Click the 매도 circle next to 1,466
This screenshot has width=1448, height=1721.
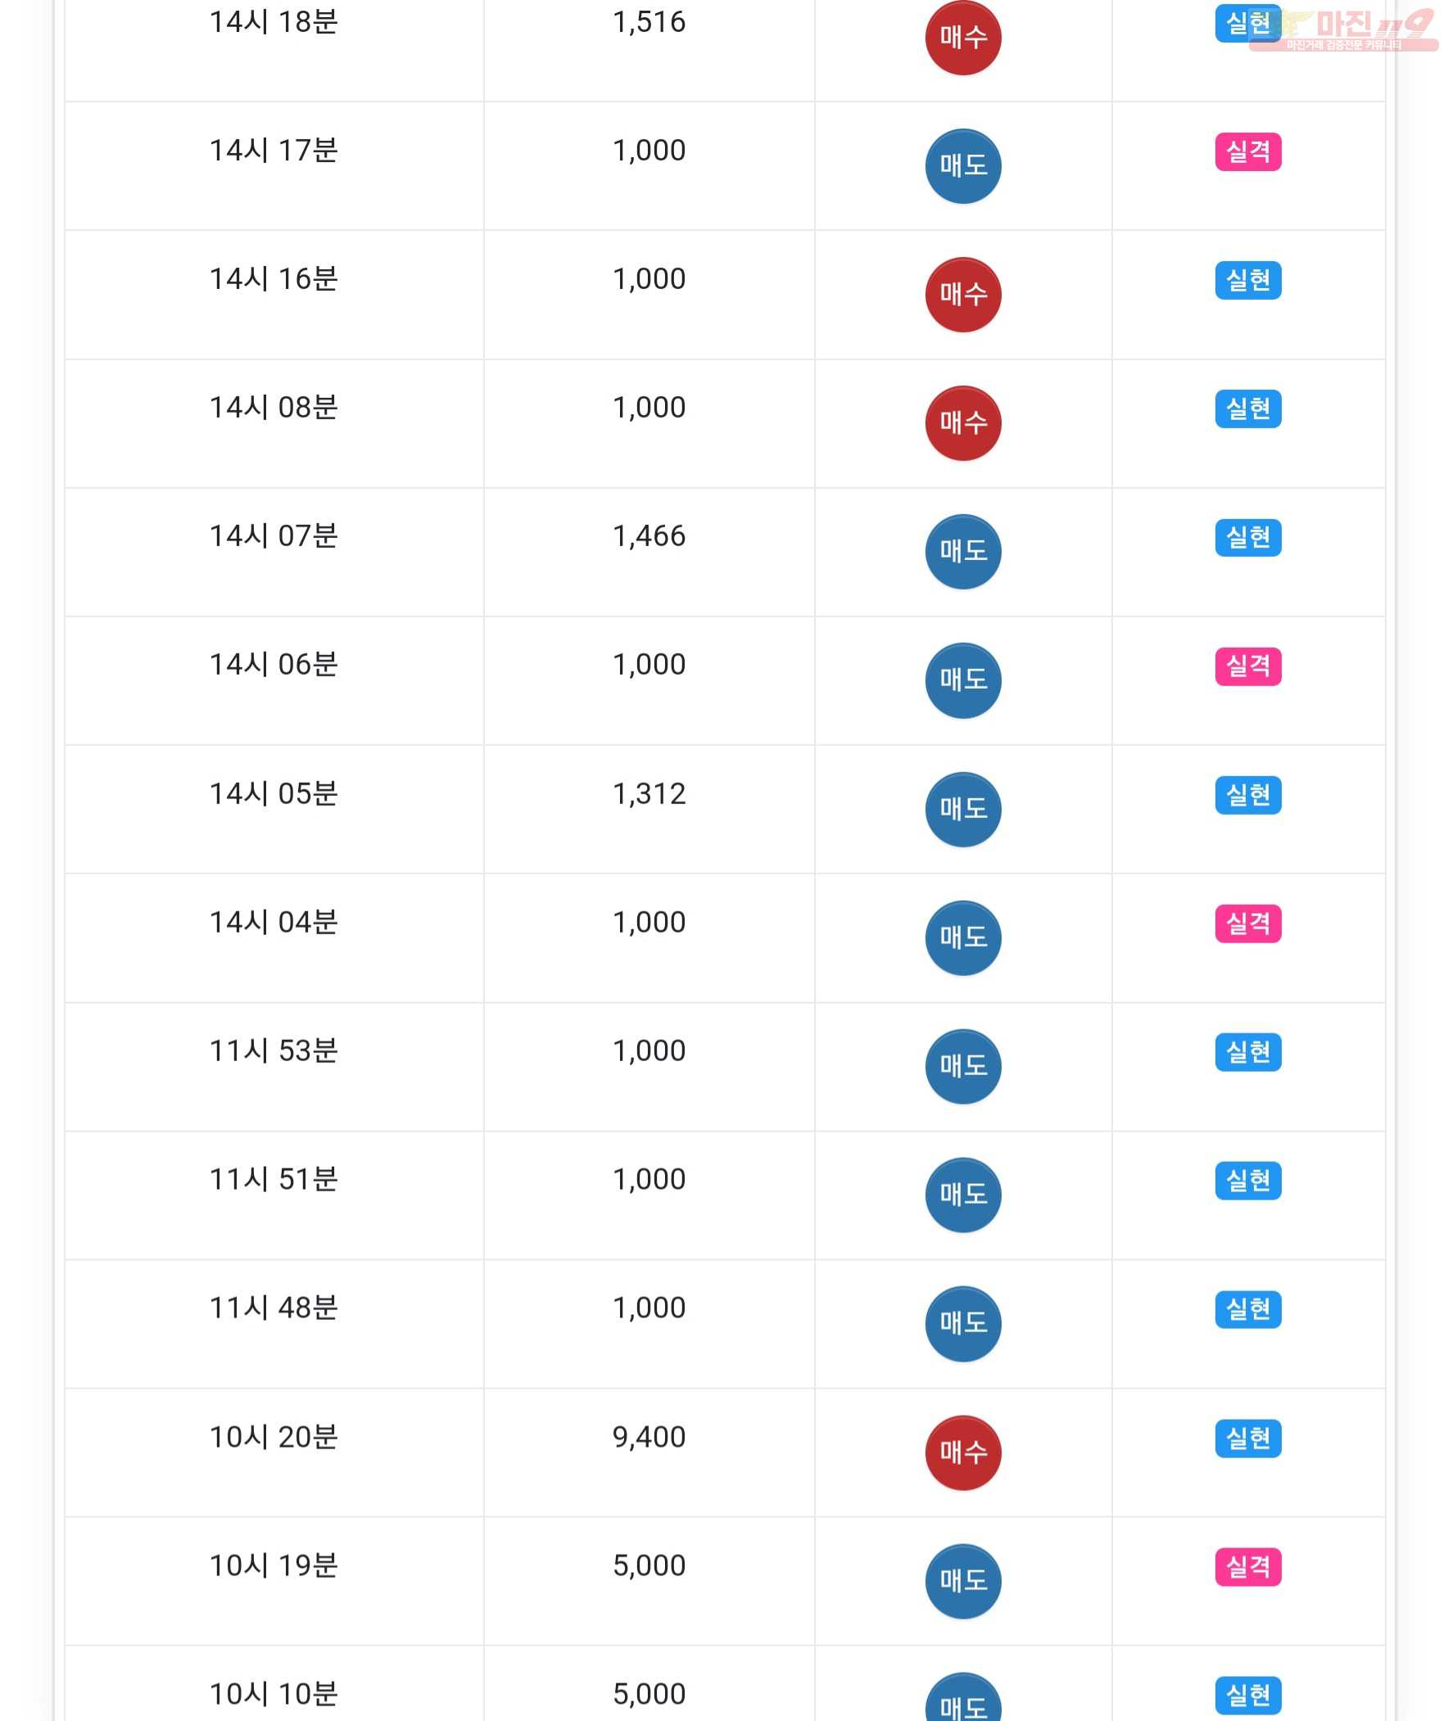963,552
